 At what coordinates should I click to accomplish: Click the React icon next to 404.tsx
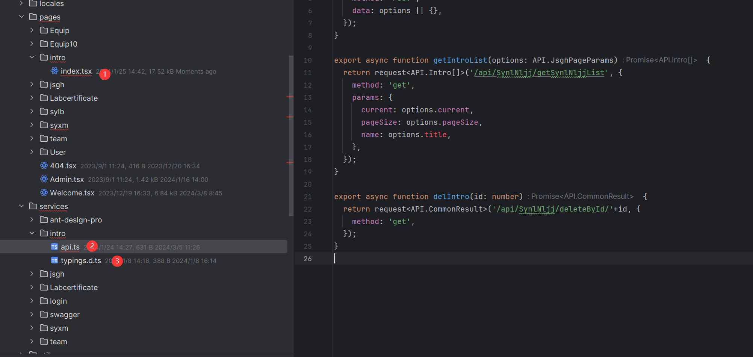44,166
